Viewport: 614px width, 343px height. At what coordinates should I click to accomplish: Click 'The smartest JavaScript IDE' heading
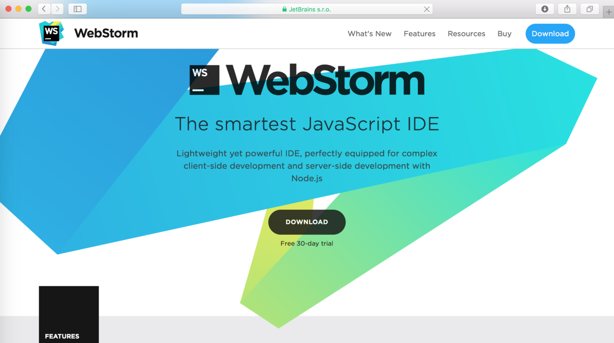click(x=307, y=124)
